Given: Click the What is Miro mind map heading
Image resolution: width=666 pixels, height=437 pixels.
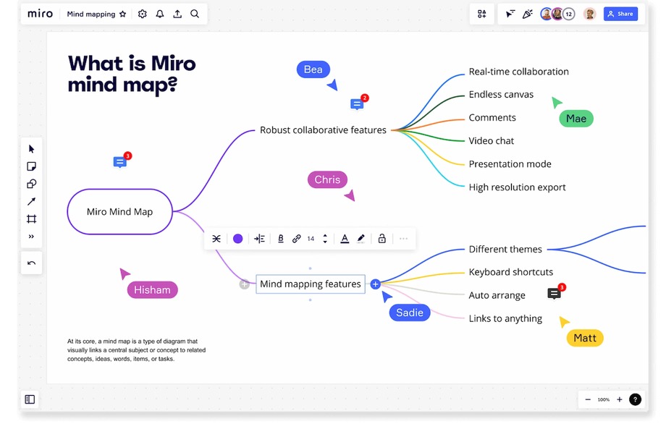Looking at the screenshot, I should (132, 74).
